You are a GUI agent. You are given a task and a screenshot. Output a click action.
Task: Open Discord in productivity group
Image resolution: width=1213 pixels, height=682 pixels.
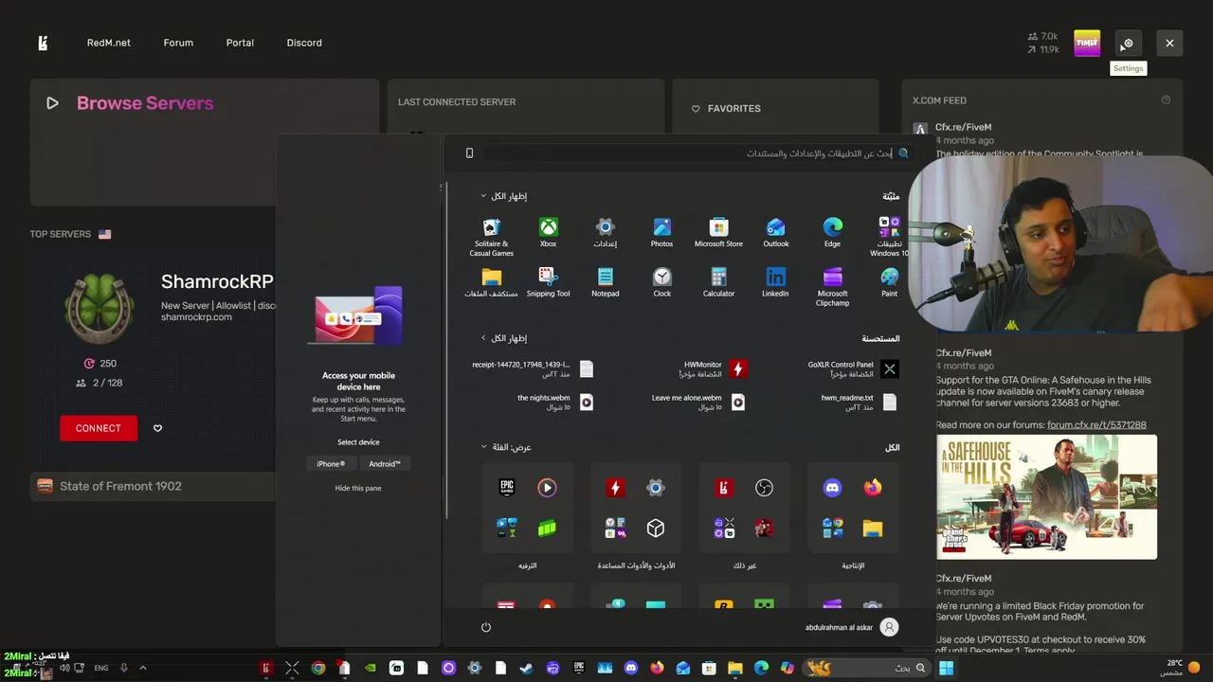[x=832, y=488]
